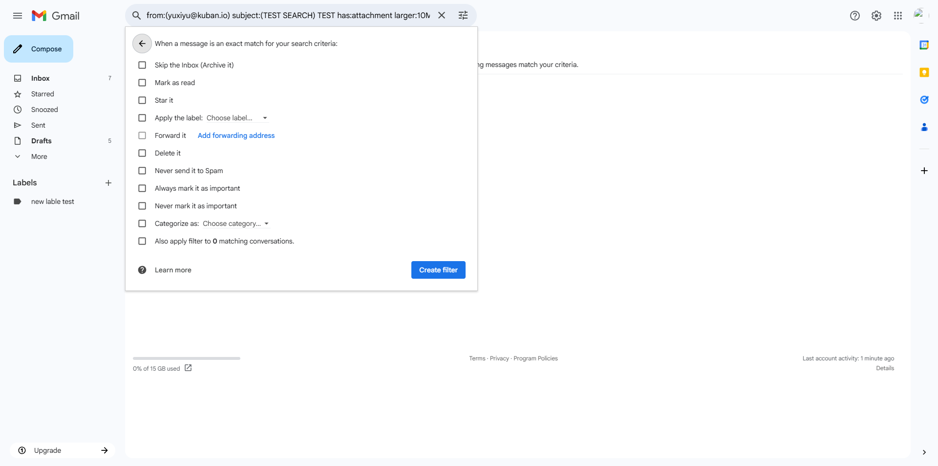Image resolution: width=938 pixels, height=466 pixels.
Task: Open the search options sliders icon
Action: coord(463,15)
